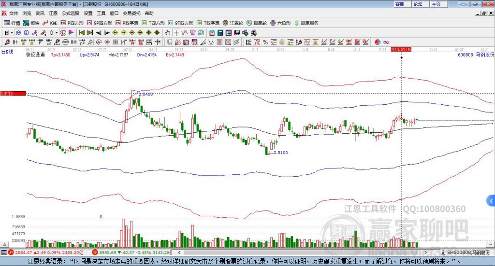This screenshot has width=495, height=266.
Task: Open the 交易委托 menu
Action: point(131,13)
